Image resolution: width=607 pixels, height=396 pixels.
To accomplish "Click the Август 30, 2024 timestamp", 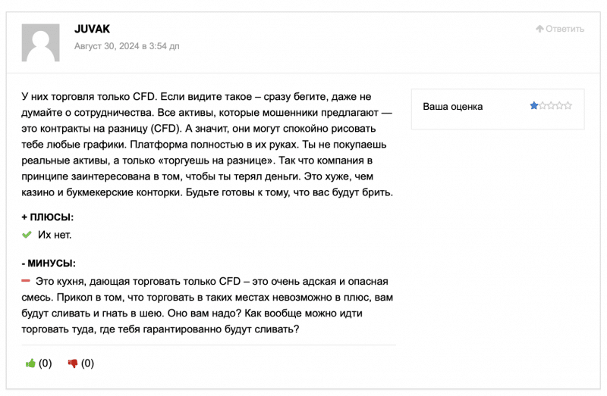I will 127,46.
